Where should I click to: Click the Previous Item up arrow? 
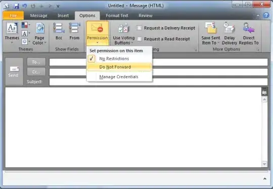coord(41,6)
